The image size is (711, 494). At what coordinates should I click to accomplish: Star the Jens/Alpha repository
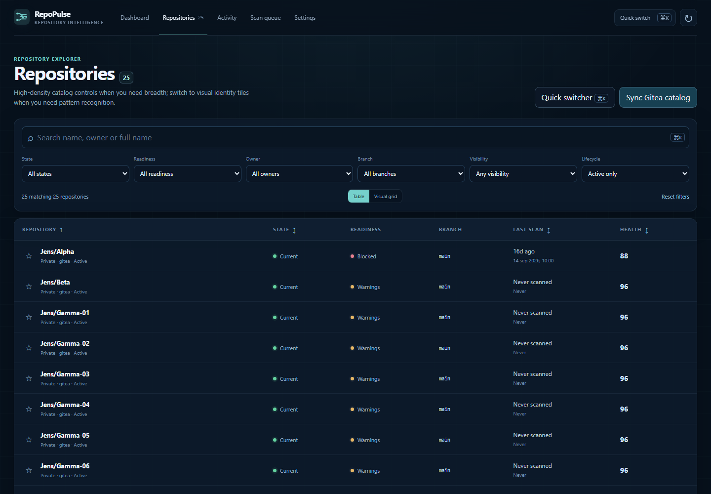[x=29, y=256]
